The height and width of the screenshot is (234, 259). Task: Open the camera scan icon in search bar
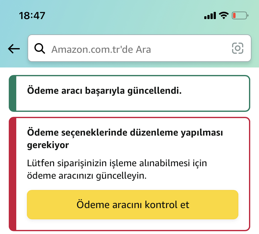(x=237, y=48)
